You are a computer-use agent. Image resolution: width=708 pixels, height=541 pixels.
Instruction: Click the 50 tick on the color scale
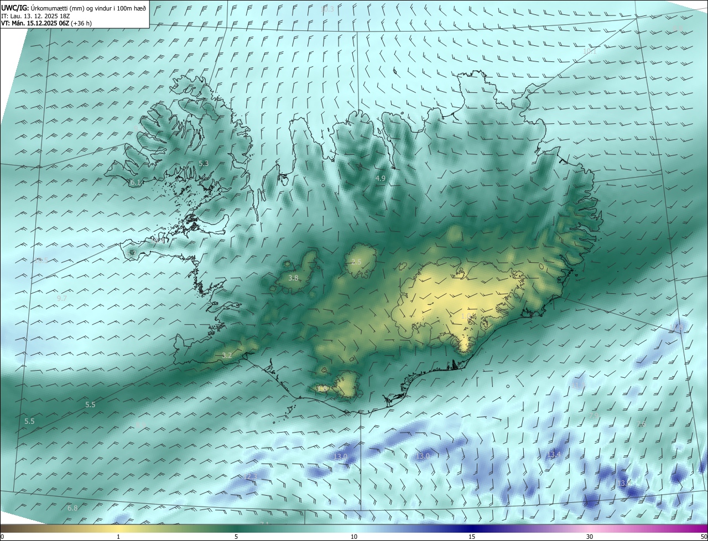[704, 537]
